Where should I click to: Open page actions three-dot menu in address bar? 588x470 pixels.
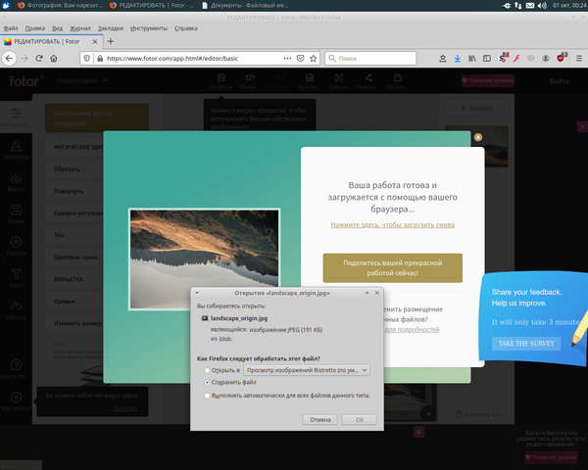pos(287,58)
